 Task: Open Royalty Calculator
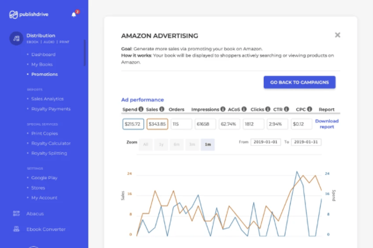pyautogui.click(x=51, y=144)
